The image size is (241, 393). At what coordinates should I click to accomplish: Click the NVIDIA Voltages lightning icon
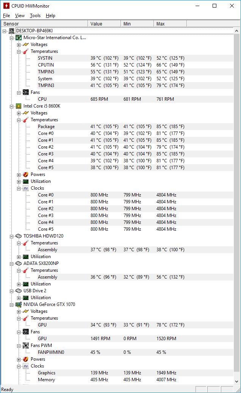(x=25, y=311)
